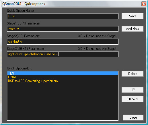This screenshot has width=148, height=125.
Task: Click the disabled UP button
Action: [x=133, y=90]
